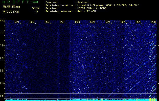This screenshot has height=101, width=159.
Task: Click the HROFFT title text
Action: [16, 2]
